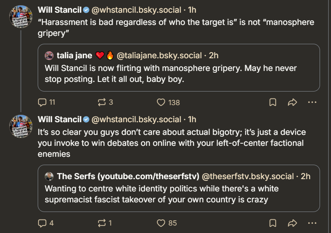Open talia jane's quoted post

[178, 67]
